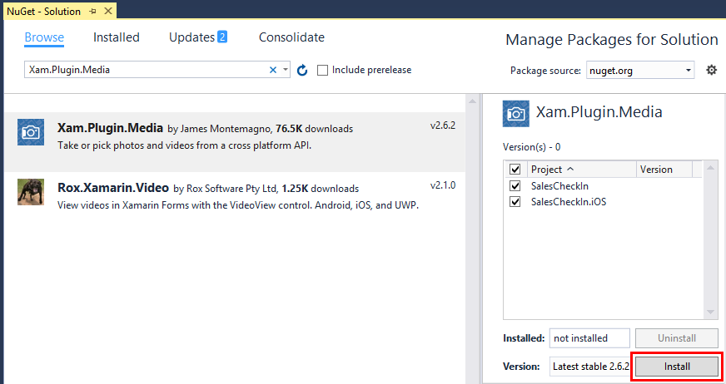Expand the search history dropdown arrow

[286, 70]
